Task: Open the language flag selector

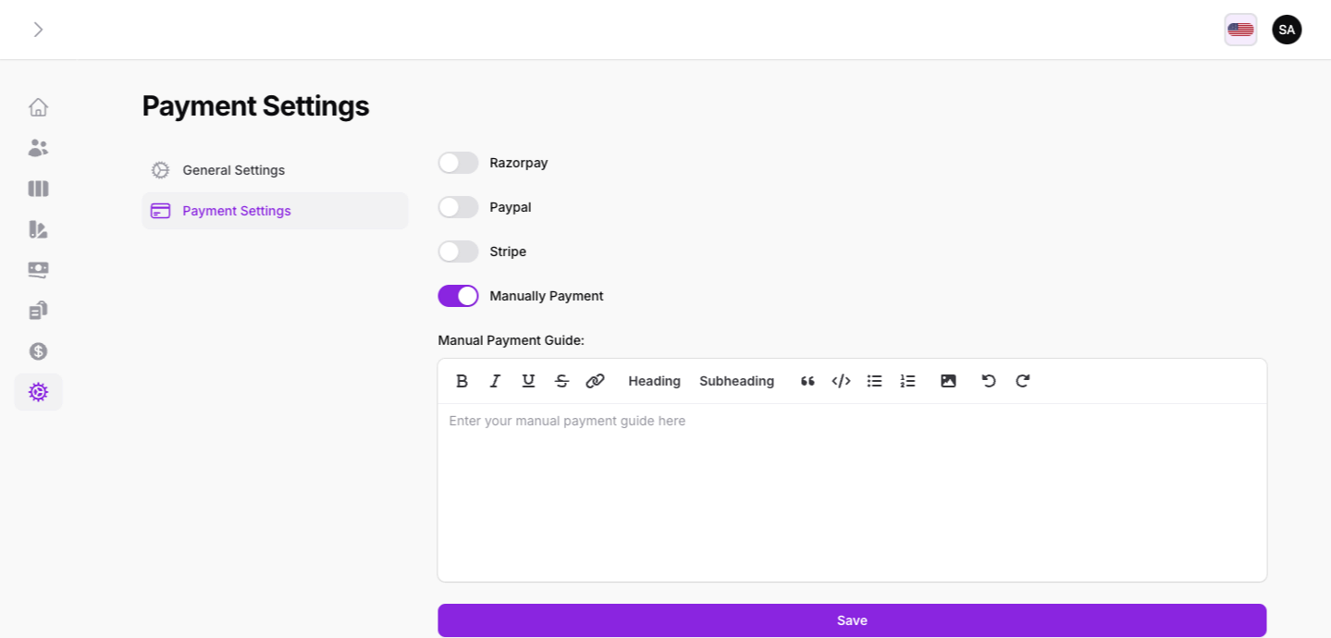Action: [x=1239, y=30]
